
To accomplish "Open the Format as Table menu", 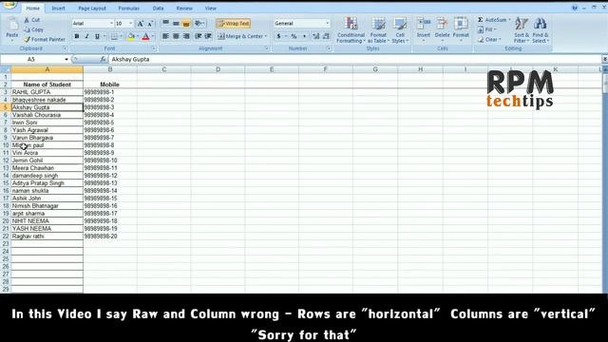I will click(378, 30).
